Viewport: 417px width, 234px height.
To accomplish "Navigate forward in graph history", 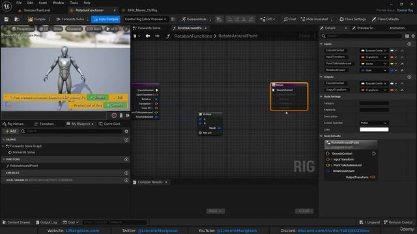I will [157, 36].
